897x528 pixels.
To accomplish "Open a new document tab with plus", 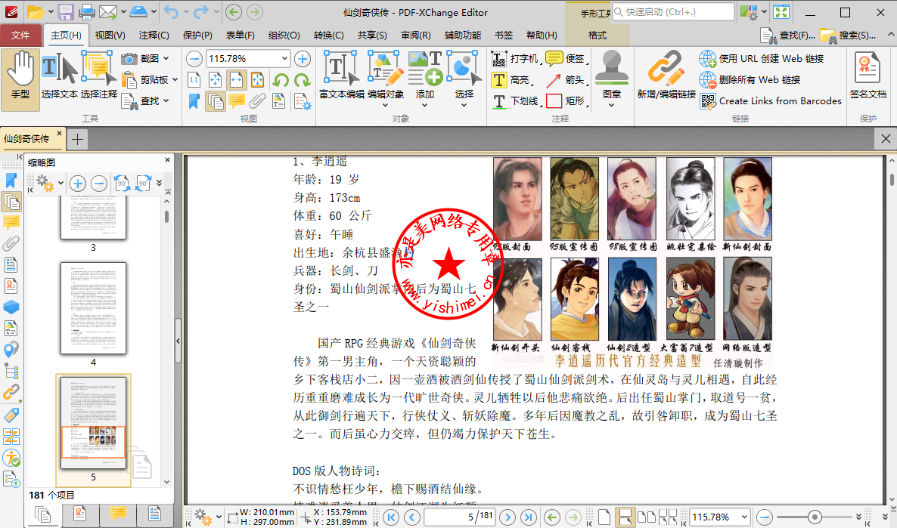I will click(x=77, y=139).
